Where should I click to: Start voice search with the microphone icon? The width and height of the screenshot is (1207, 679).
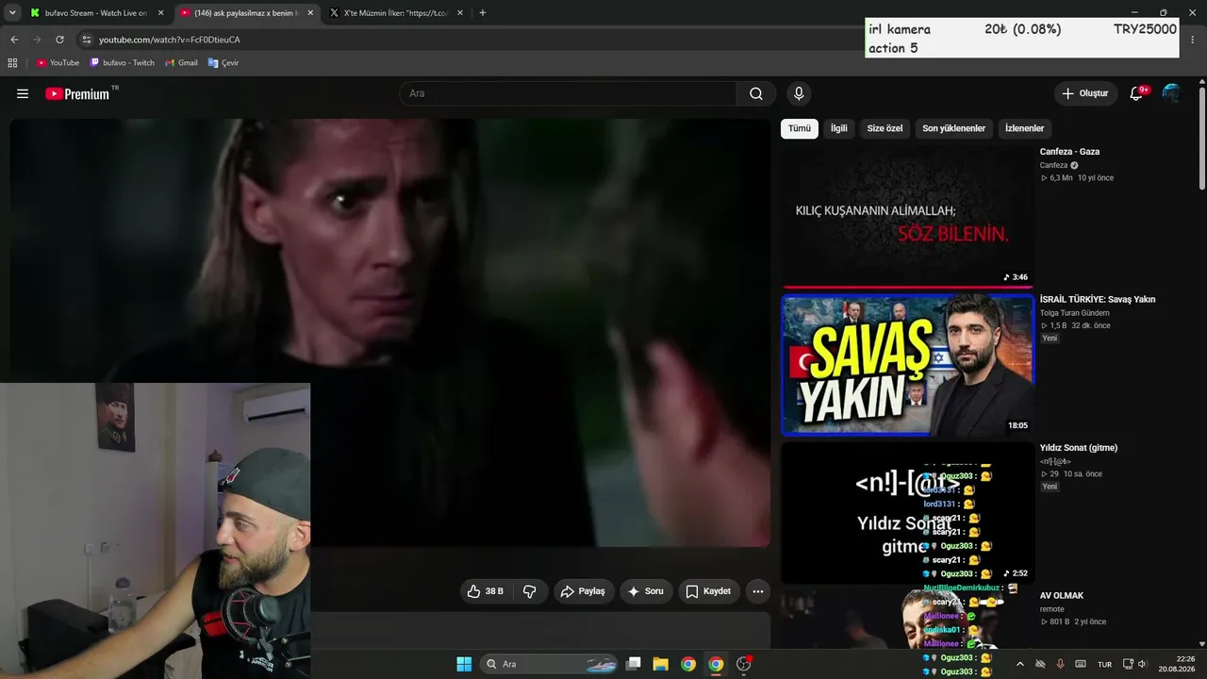(x=799, y=93)
